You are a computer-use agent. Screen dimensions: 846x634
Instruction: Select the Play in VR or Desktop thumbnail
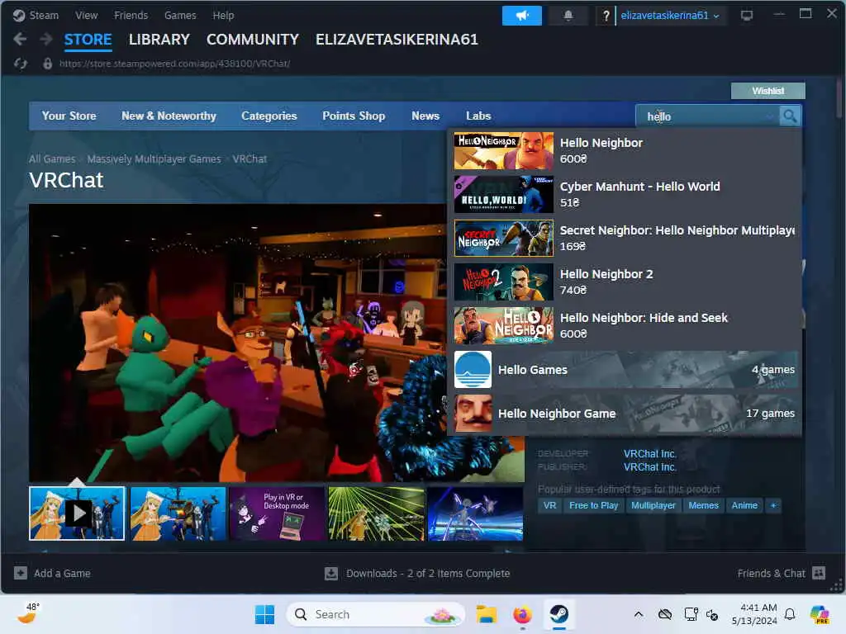(x=278, y=513)
